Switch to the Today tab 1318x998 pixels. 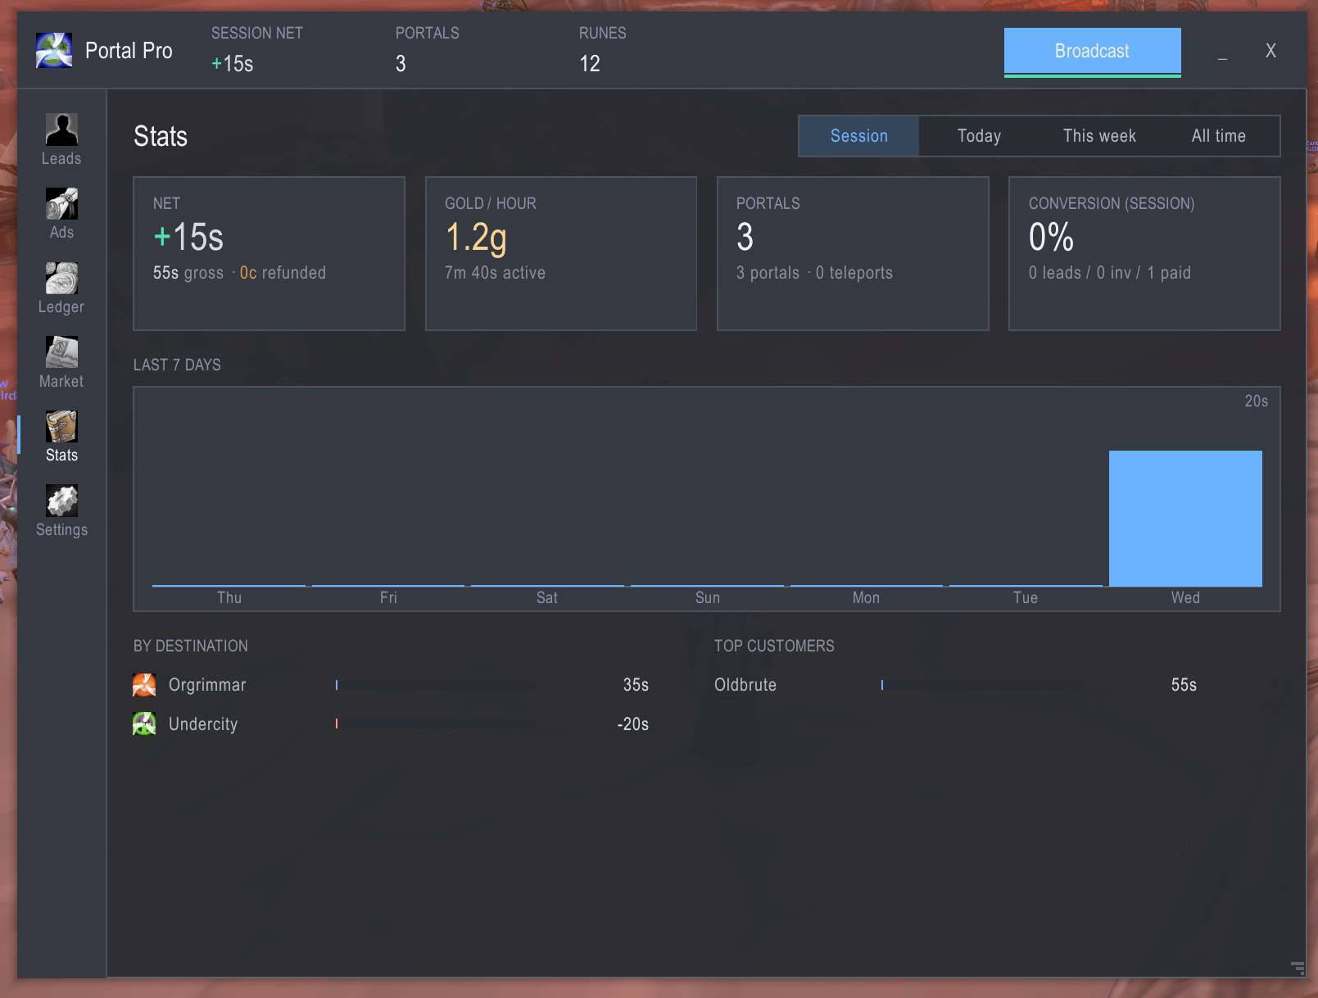[979, 136]
